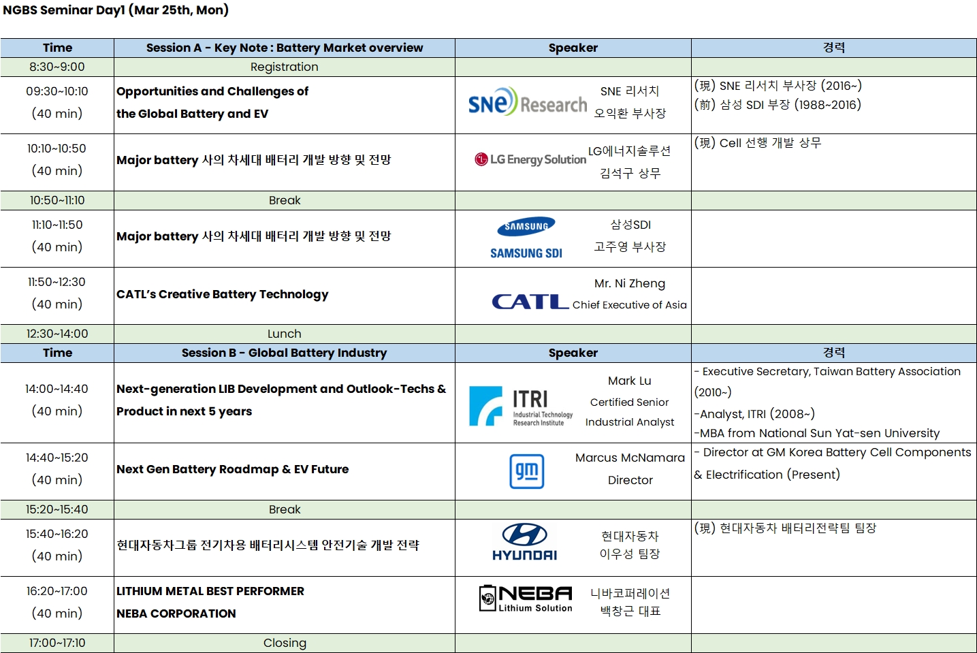The height and width of the screenshot is (653, 977).
Task: Click the 09:30~10:10 time cell
Action: (57, 105)
